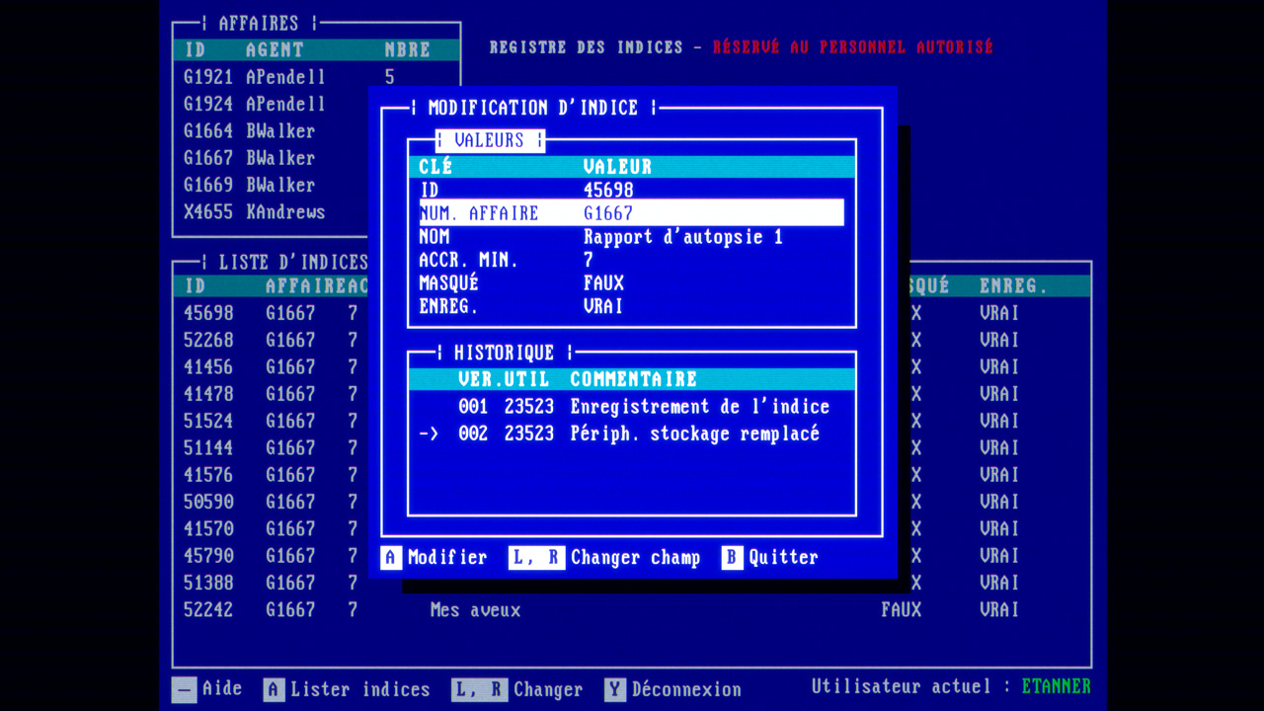
Task: Select the ACCR. MIN. value row
Action: (630, 261)
